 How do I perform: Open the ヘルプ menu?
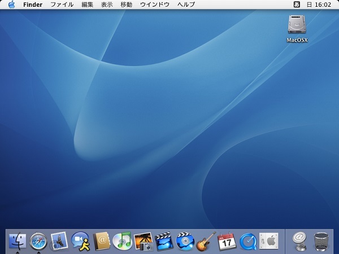pos(186,5)
